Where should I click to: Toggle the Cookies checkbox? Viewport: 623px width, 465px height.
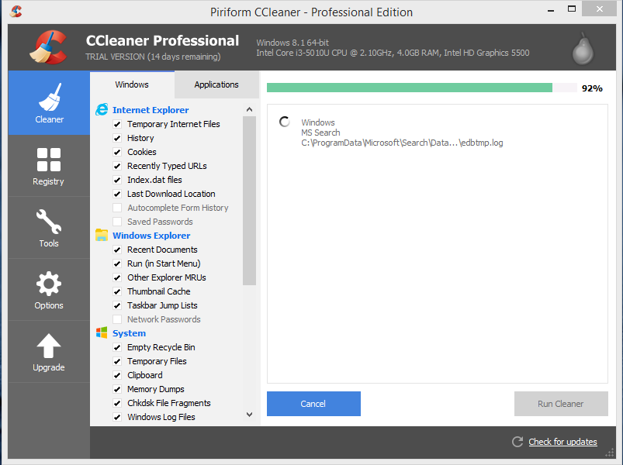(117, 152)
